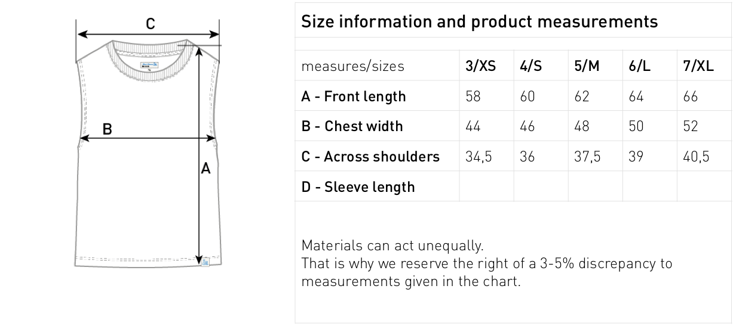Click front length value 66

[x=690, y=97]
